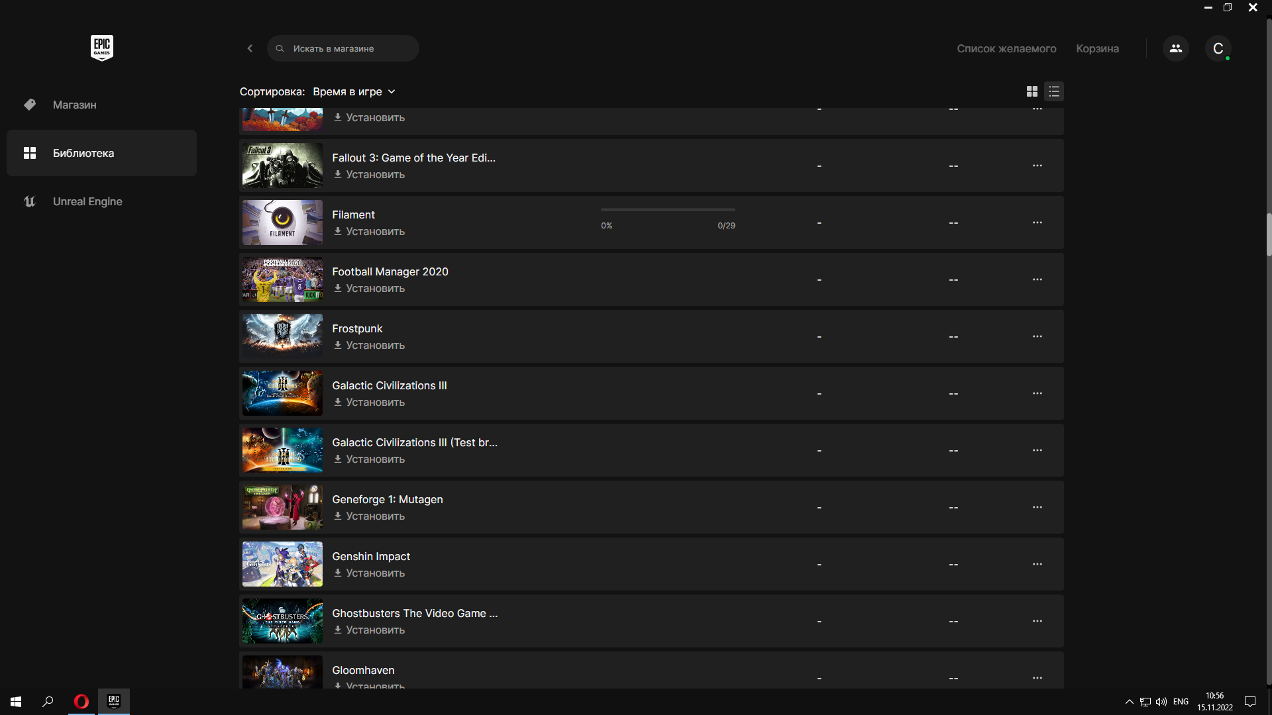Switch to list view
This screenshot has width=1272, height=715.
pos(1054,91)
